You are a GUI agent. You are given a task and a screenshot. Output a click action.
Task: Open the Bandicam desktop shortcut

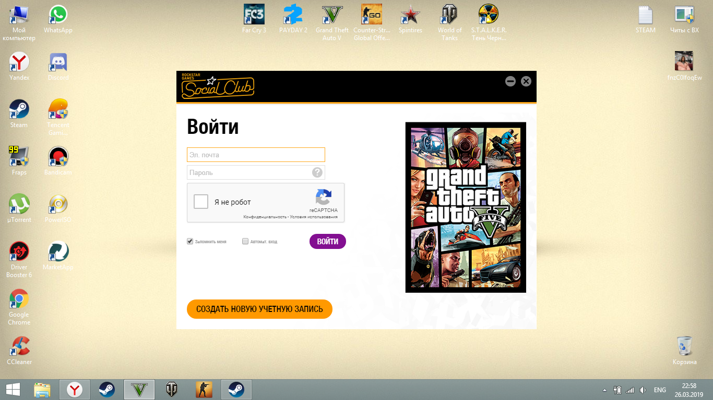(58, 161)
